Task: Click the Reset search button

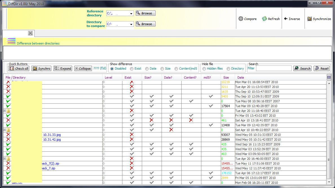Action: [x=322, y=68]
